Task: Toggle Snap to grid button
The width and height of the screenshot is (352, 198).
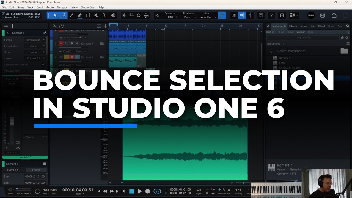Action: click(x=222, y=15)
